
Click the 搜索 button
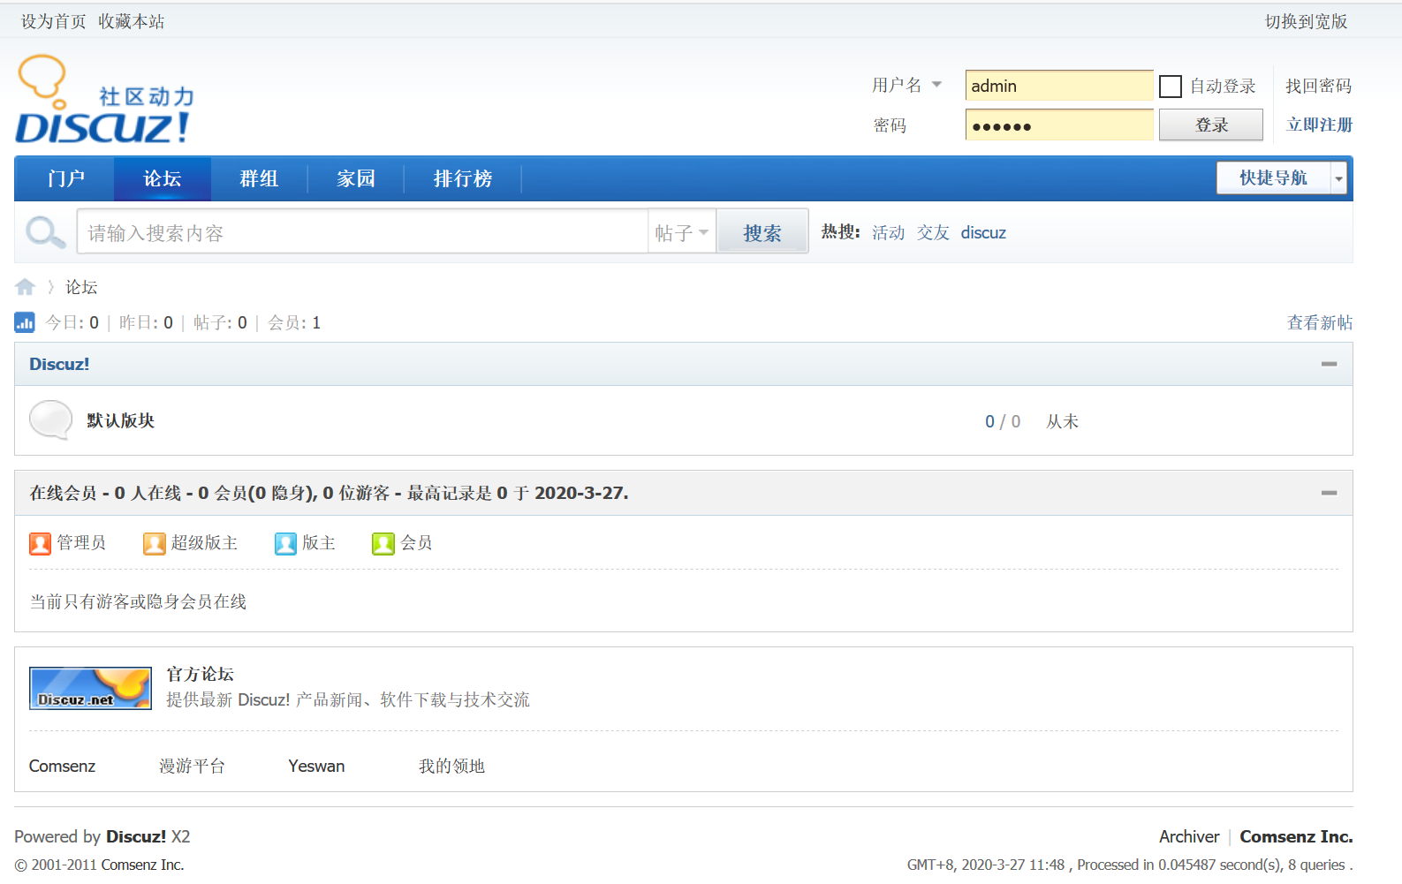762,232
